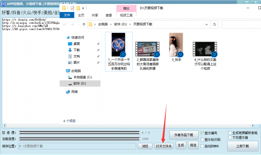Click the 生成 button

(181, 145)
